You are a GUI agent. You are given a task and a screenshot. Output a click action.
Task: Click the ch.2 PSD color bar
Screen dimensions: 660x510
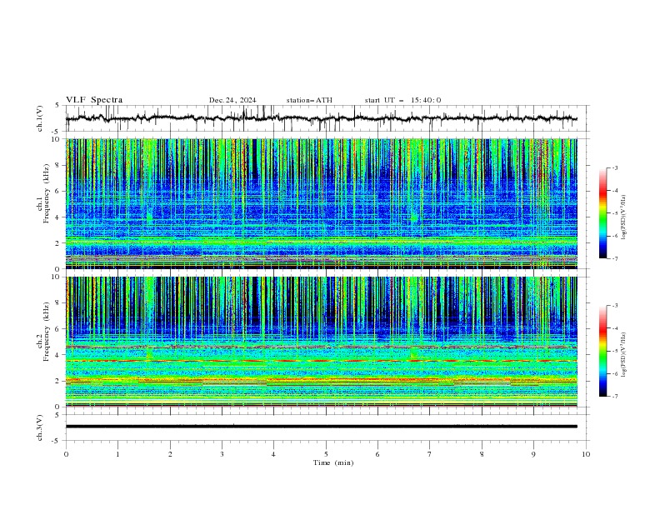[x=602, y=351]
